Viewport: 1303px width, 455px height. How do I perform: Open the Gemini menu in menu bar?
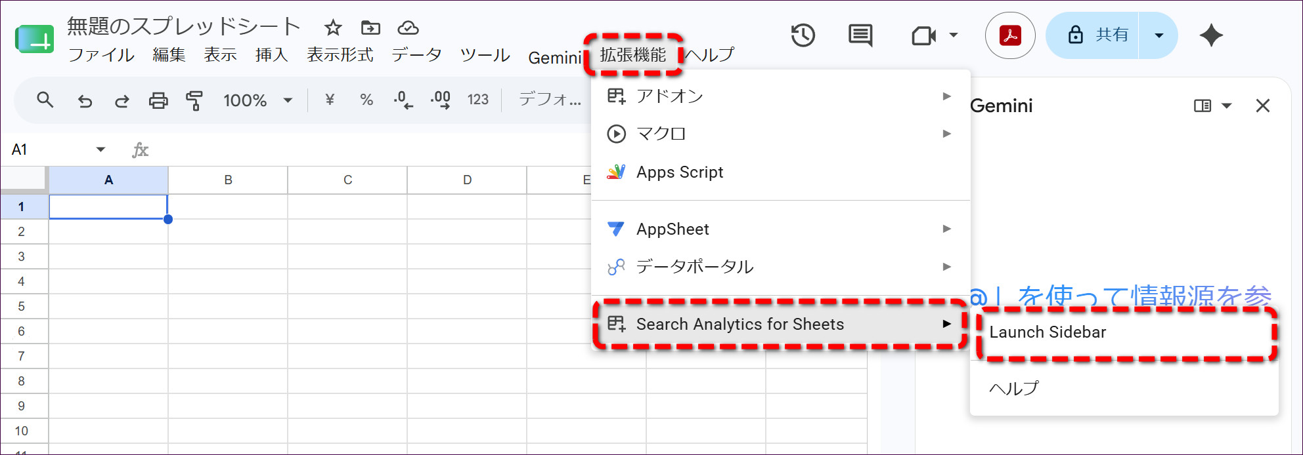(x=554, y=58)
